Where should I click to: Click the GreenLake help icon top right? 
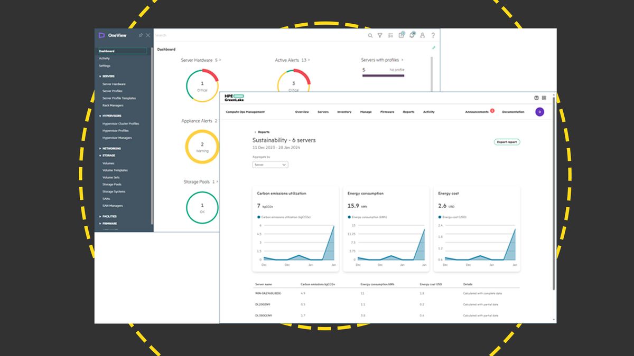pyautogui.click(x=536, y=97)
